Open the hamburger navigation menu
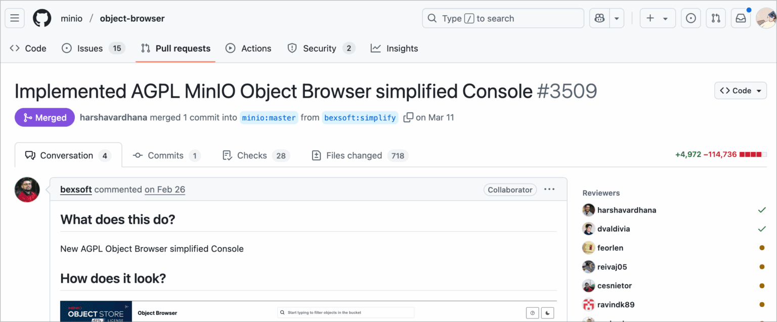777x322 pixels. (x=15, y=18)
